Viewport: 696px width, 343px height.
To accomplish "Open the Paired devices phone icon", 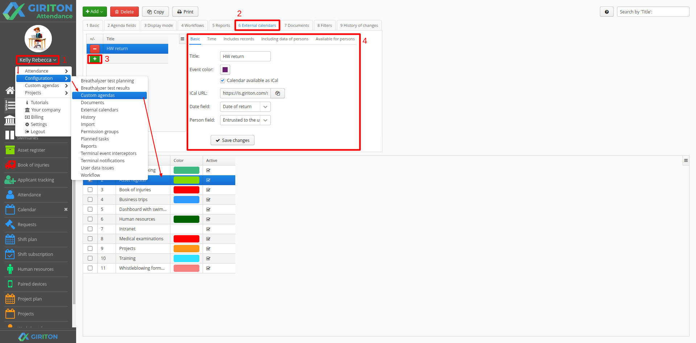I will (10, 284).
